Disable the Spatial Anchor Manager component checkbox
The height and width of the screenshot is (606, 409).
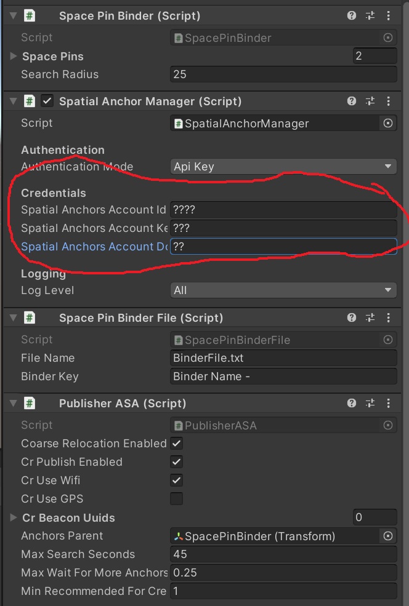coord(47,101)
